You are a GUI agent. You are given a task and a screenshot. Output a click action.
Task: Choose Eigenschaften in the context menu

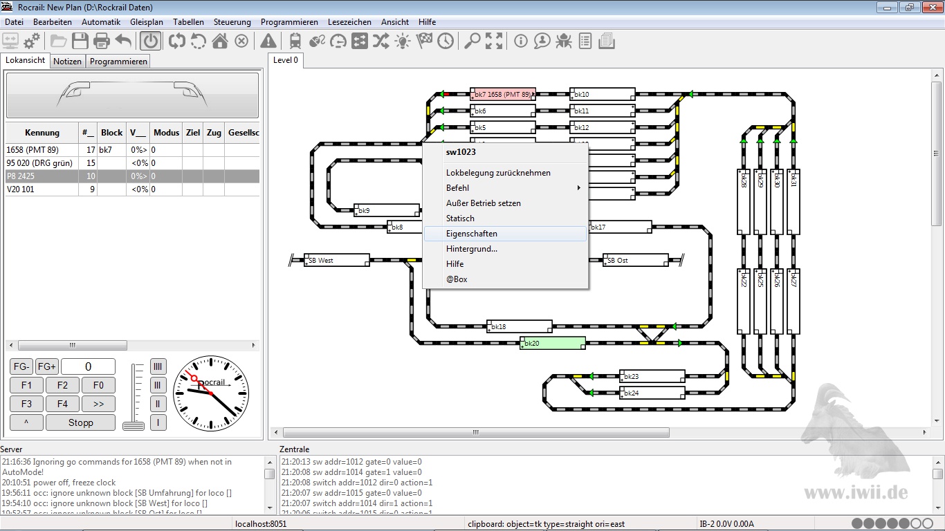point(505,234)
